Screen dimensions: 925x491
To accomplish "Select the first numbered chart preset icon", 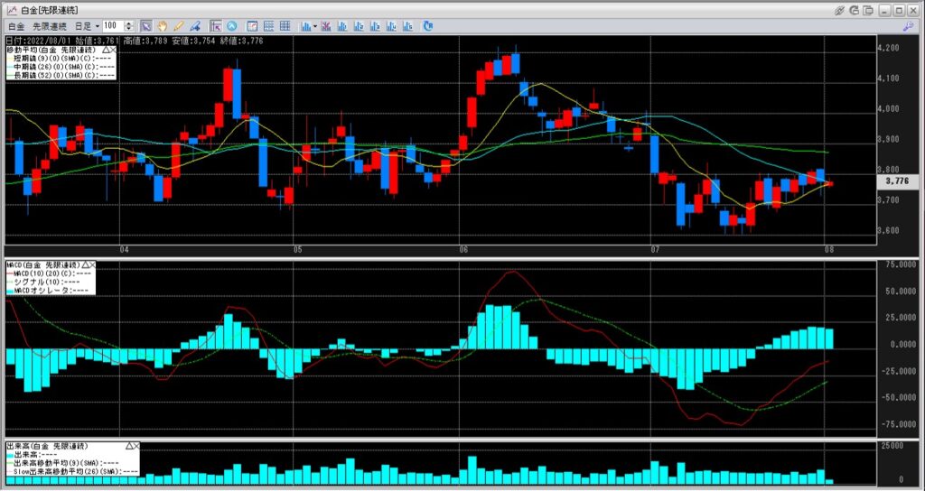I will coord(342,26).
